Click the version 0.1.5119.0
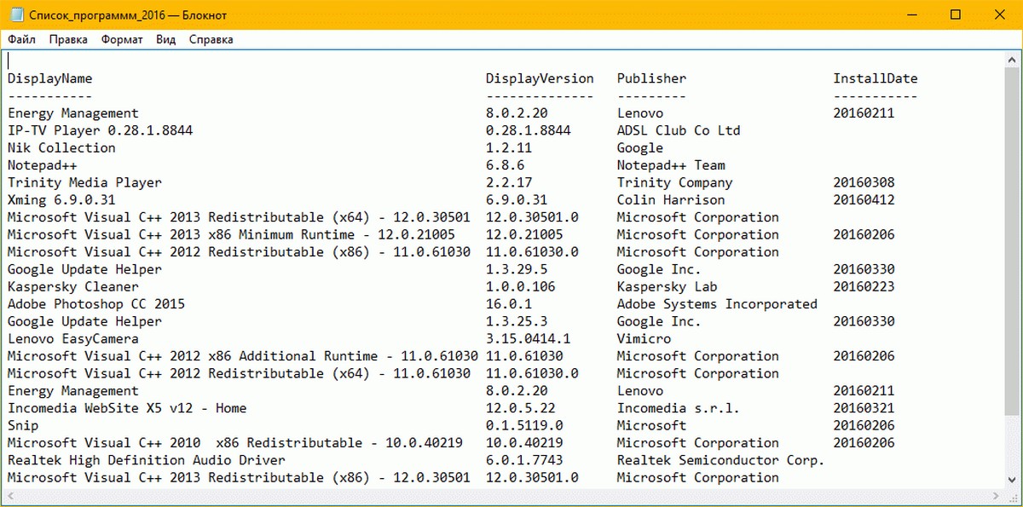The image size is (1023, 507). [x=524, y=425]
